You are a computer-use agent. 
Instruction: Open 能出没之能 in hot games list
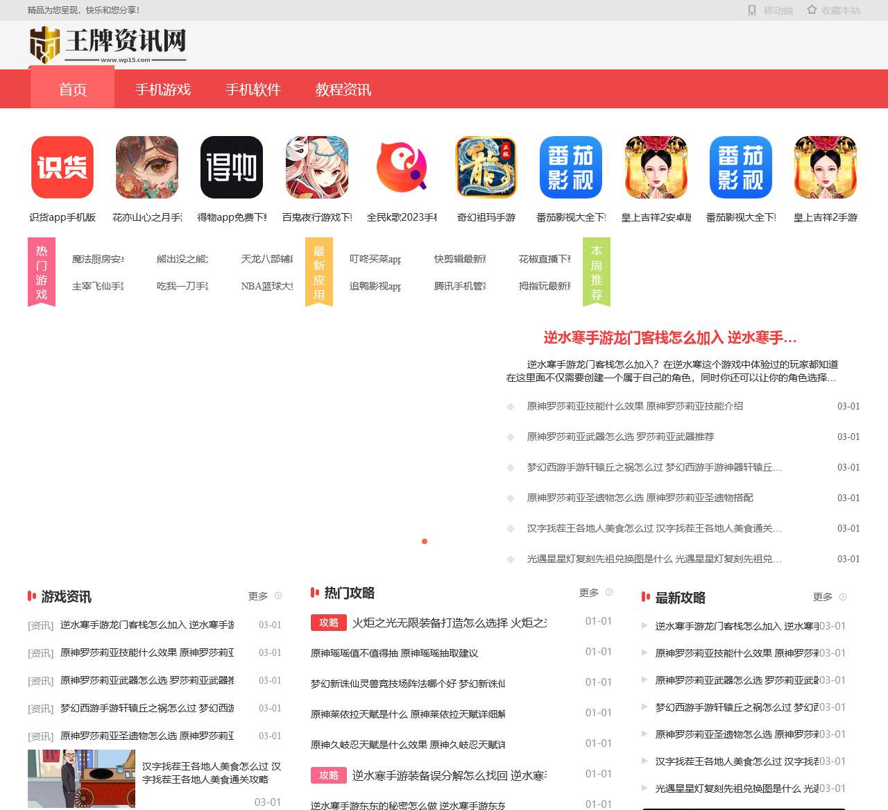click(x=182, y=259)
